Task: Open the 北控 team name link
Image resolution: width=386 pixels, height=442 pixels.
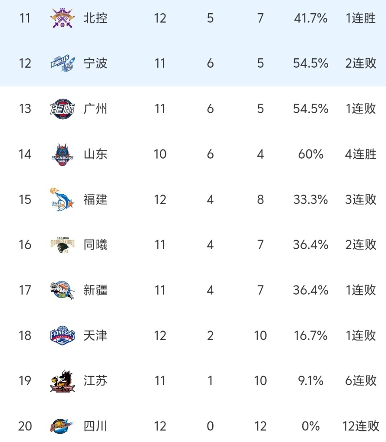Action: (96, 18)
